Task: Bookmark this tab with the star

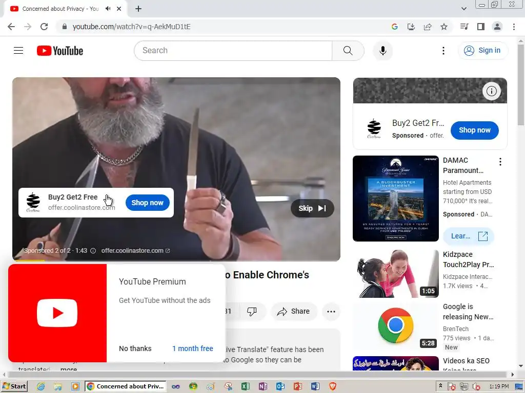Action: (444, 27)
